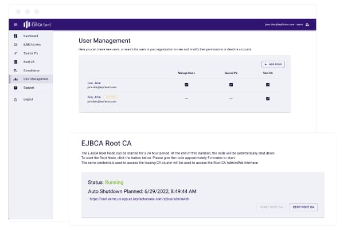This screenshot has height=229, width=344.
Task: Uncheck Root CA for Jane Doe
Action: [x=268, y=85]
